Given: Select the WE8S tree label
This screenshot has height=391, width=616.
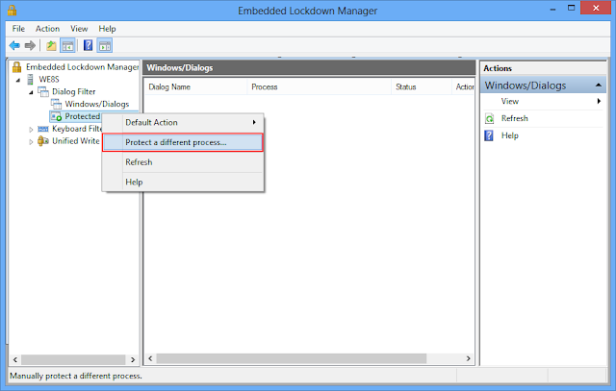Looking at the screenshot, I should [49, 79].
